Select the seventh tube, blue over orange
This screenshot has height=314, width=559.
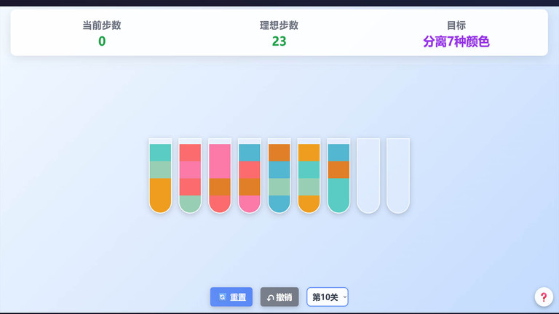pyautogui.click(x=338, y=176)
